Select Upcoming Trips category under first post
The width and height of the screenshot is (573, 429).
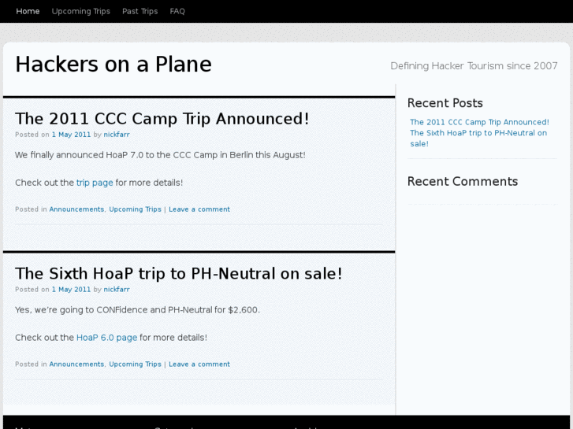pos(135,209)
